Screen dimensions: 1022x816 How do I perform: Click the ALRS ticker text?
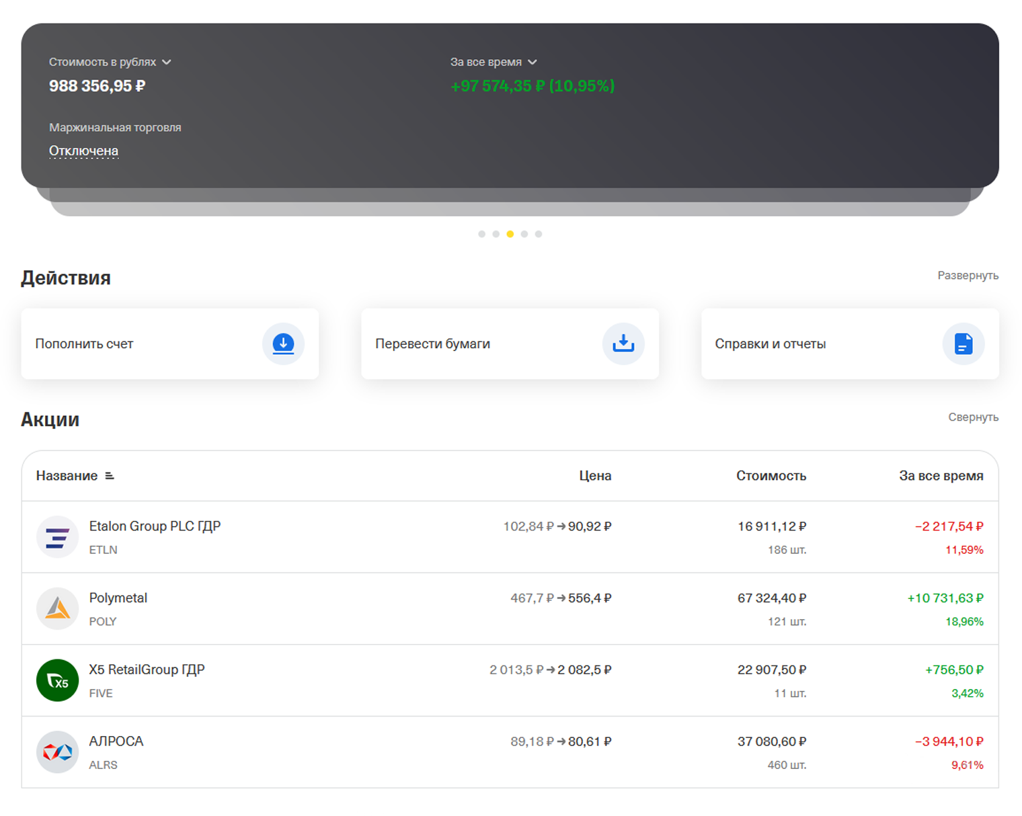(x=103, y=765)
